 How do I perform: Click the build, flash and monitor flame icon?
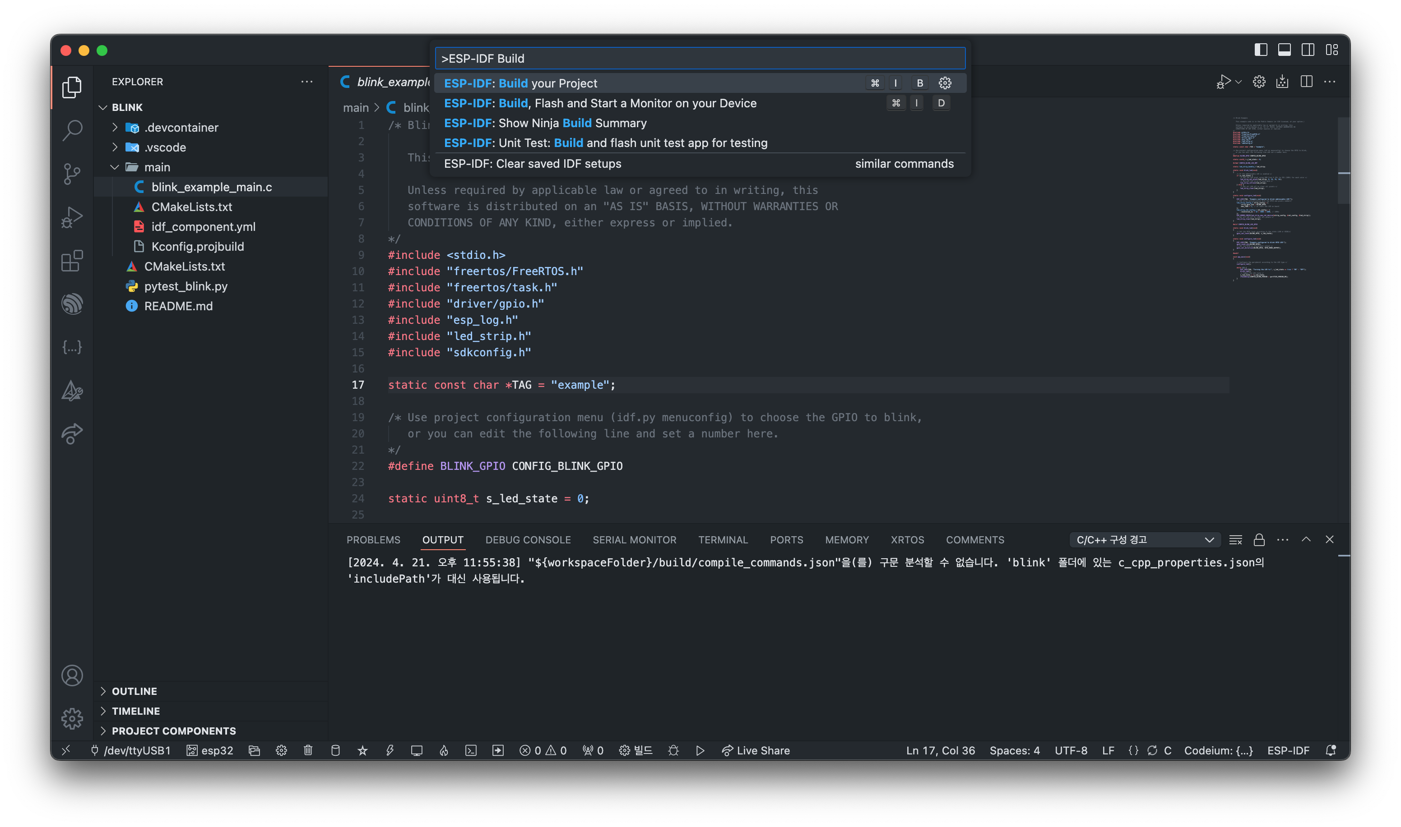444,750
